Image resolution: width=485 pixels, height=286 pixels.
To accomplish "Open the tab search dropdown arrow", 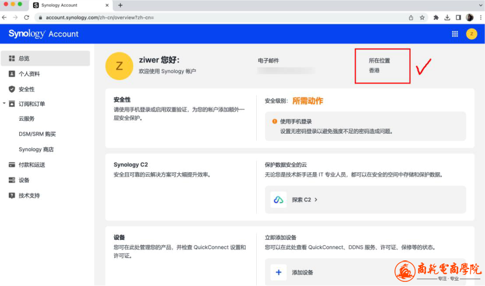I will tap(481, 5).
